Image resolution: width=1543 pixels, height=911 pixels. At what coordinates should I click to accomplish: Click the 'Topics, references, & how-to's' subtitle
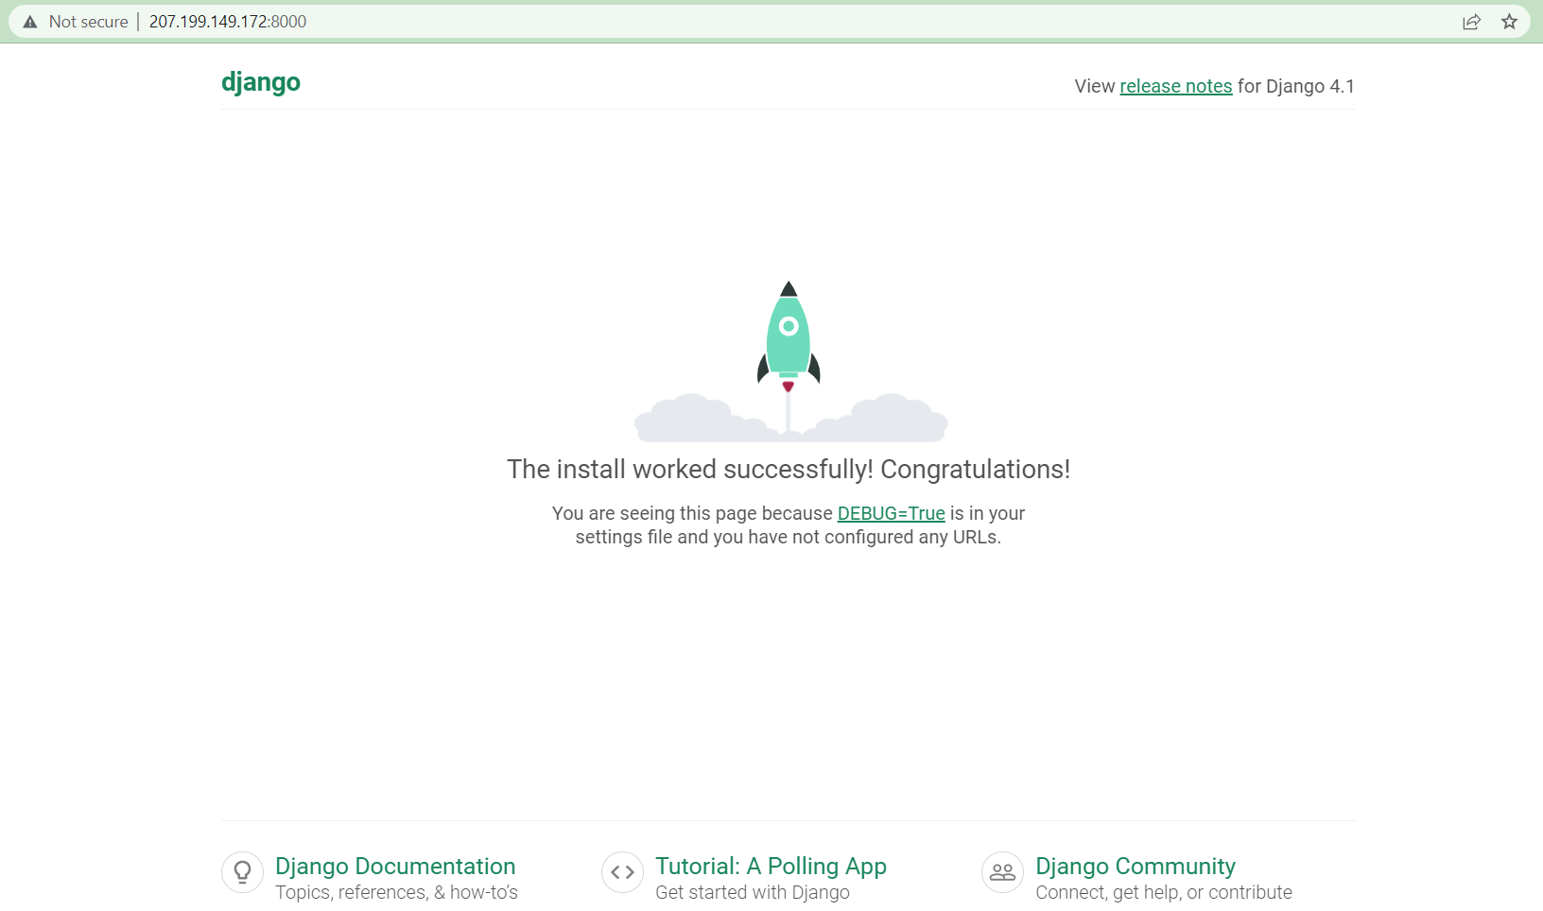pos(396,892)
